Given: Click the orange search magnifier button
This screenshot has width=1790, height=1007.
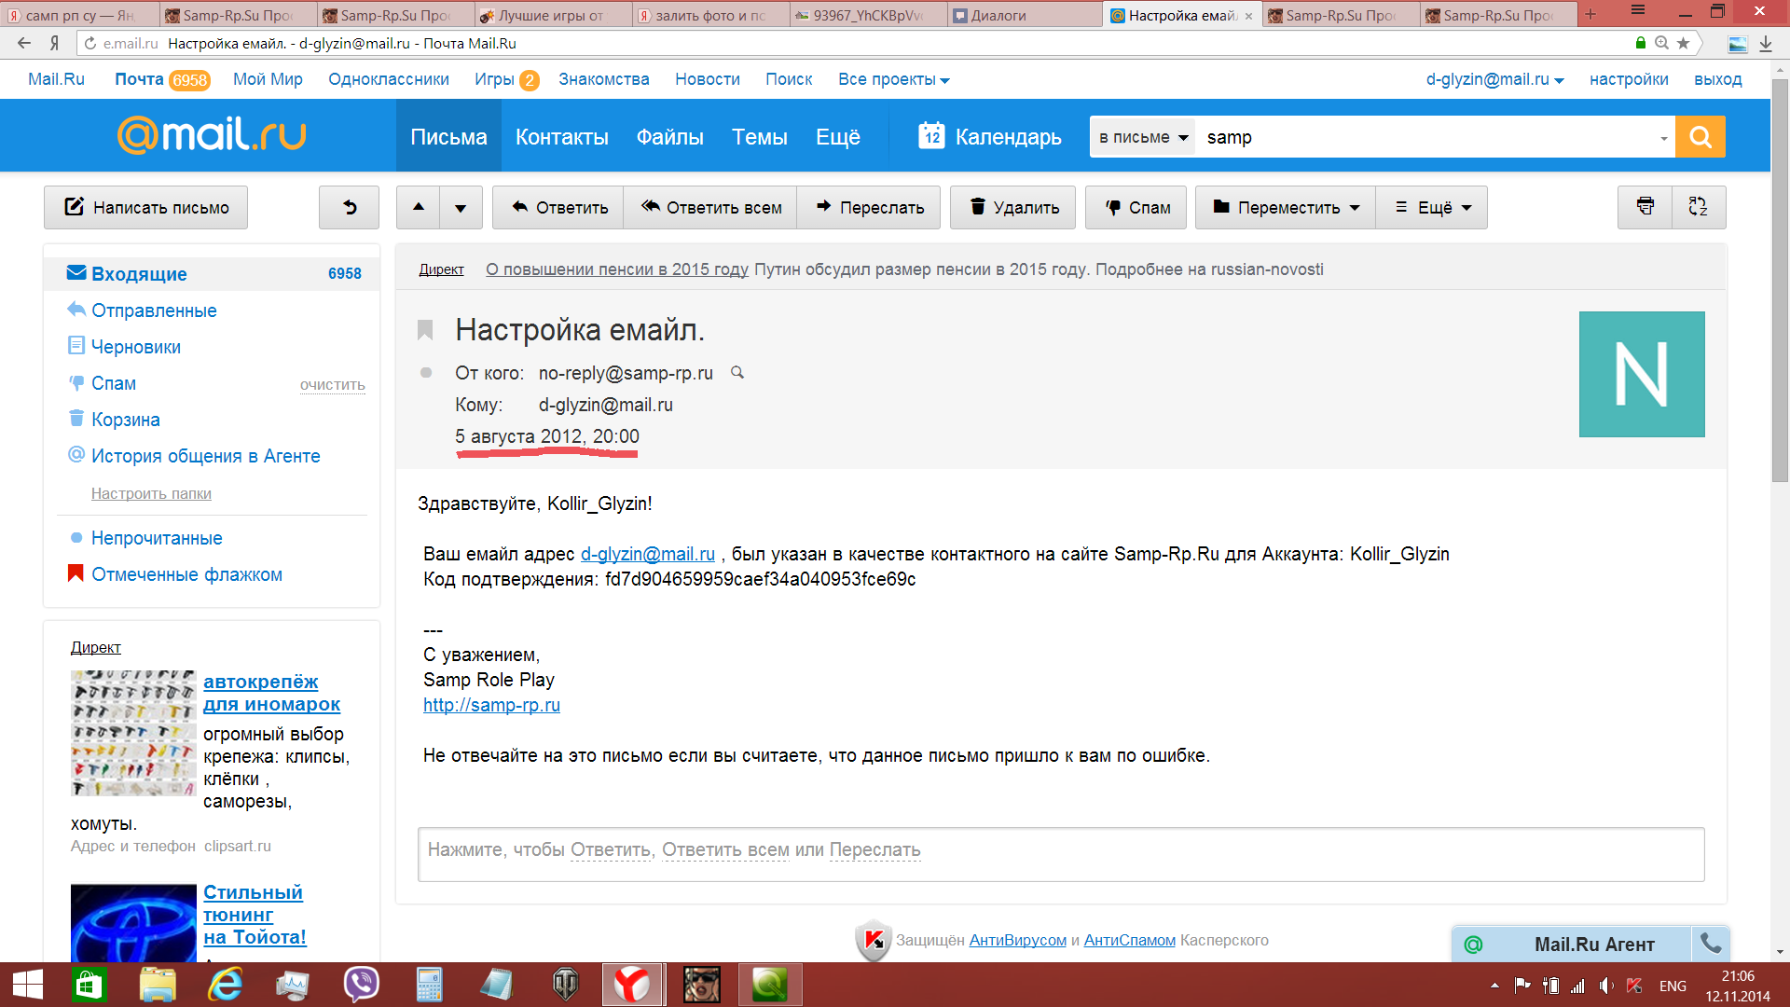Looking at the screenshot, I should click(x=1700, y=137).
